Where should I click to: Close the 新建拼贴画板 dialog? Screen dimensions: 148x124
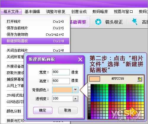pyautogui.click(x=80, y=60)
